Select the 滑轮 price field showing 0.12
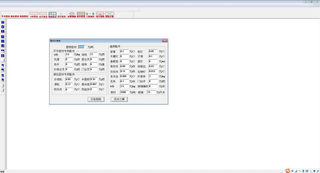 [69, 84]
